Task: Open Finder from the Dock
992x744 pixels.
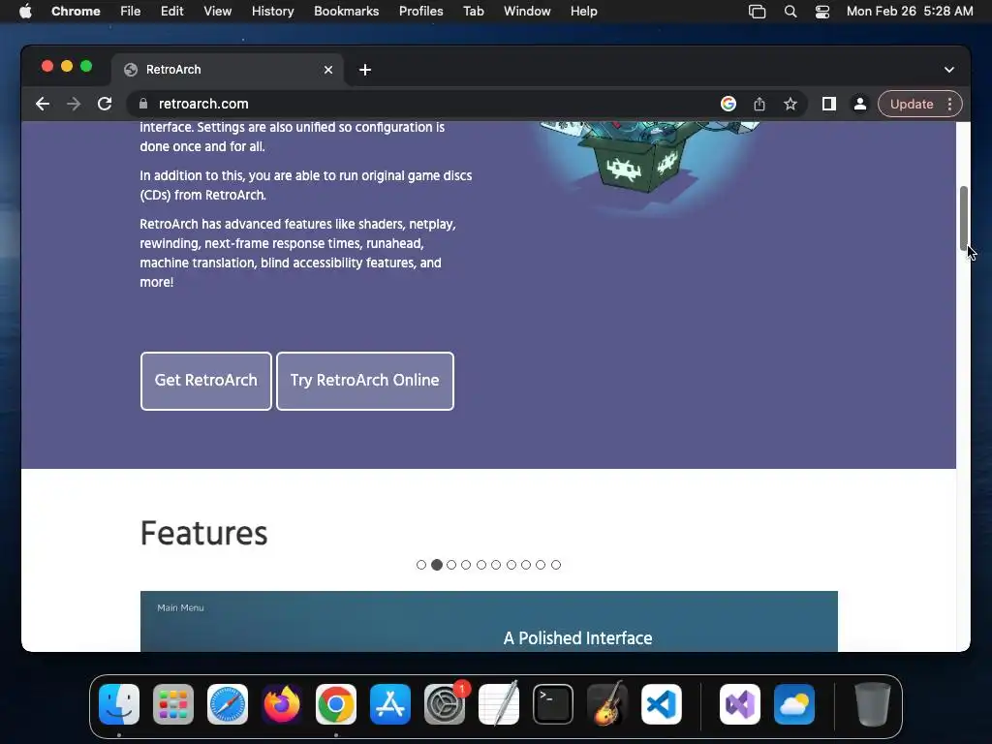Action: (119, 704)
